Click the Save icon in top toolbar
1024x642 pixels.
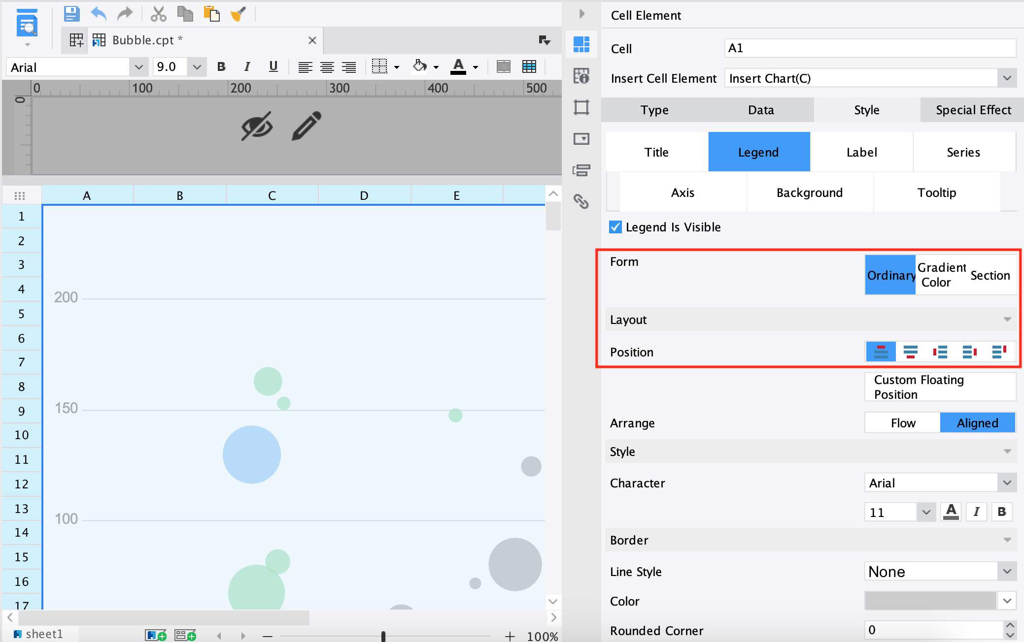point(72,14)
